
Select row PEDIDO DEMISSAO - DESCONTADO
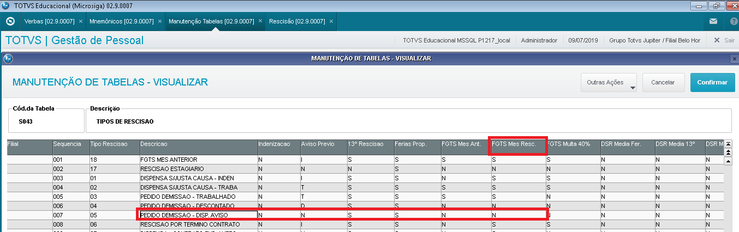pos(365,206)
